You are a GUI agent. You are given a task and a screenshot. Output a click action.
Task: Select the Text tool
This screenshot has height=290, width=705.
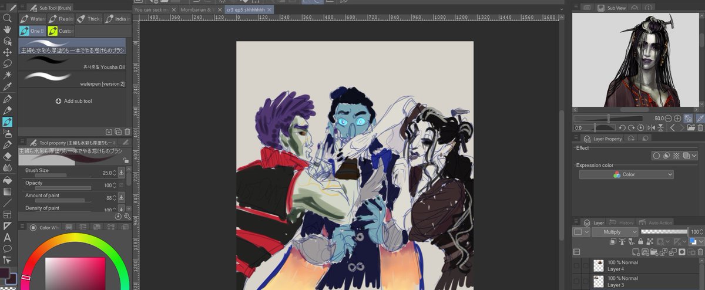8,237
